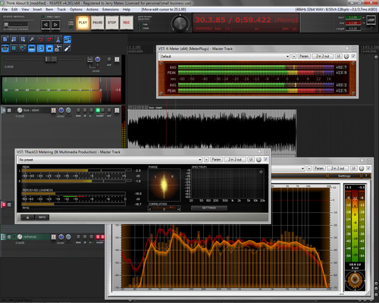379x303 pixels.
Task: Open the Track menu
Action: pos(61,9)
